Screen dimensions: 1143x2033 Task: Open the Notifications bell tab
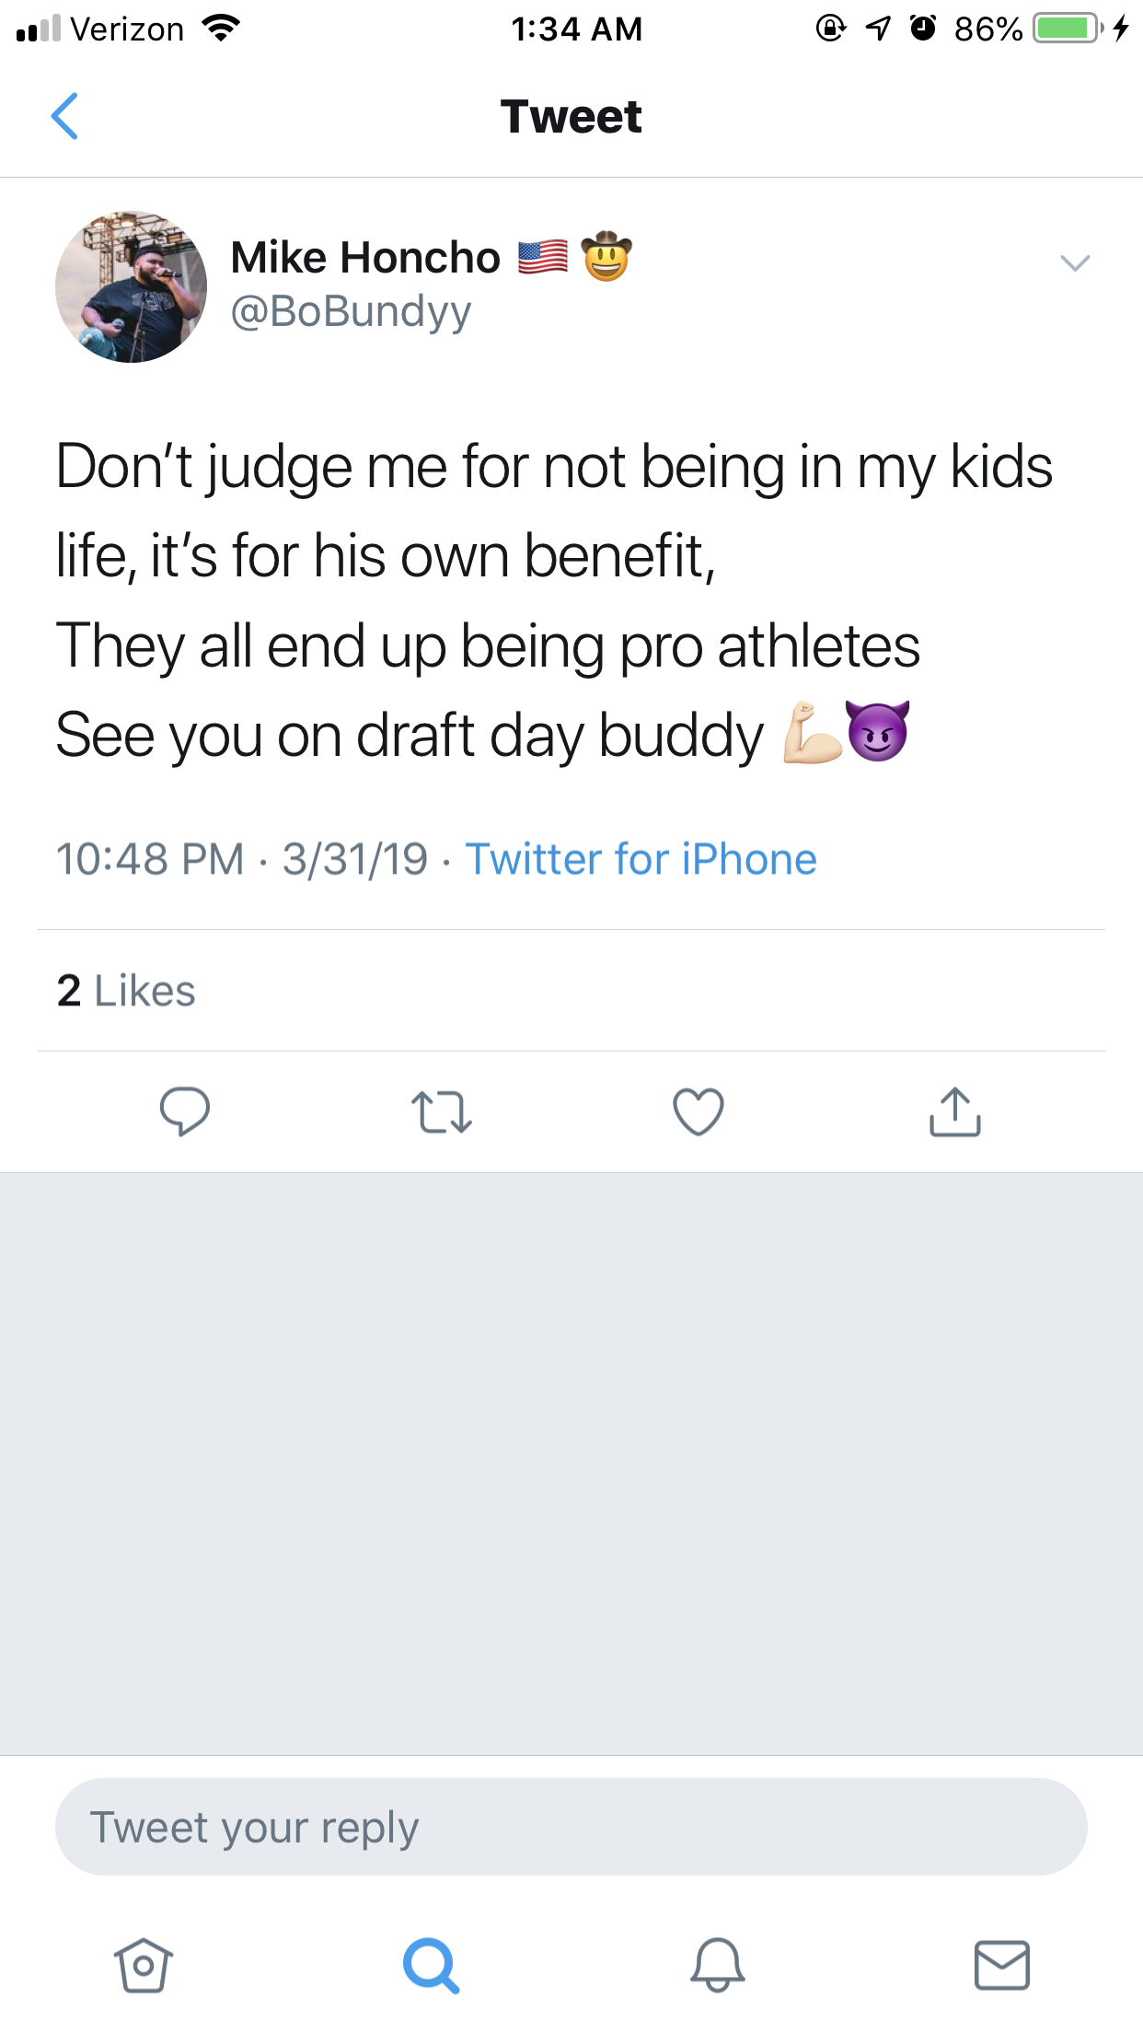(x=718, y=1965)
